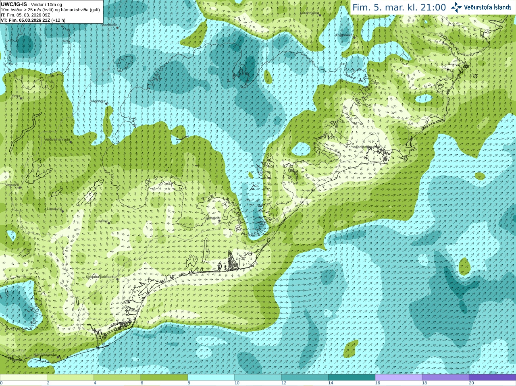Click the Hágöngur station label
The width and height of the screenshot is (516, 386).
tap(97, 101)
